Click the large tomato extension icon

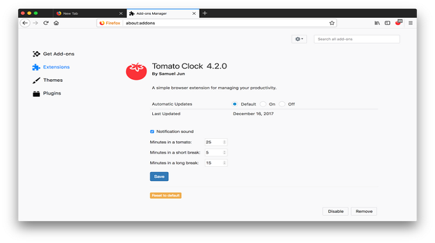(136, 71)
